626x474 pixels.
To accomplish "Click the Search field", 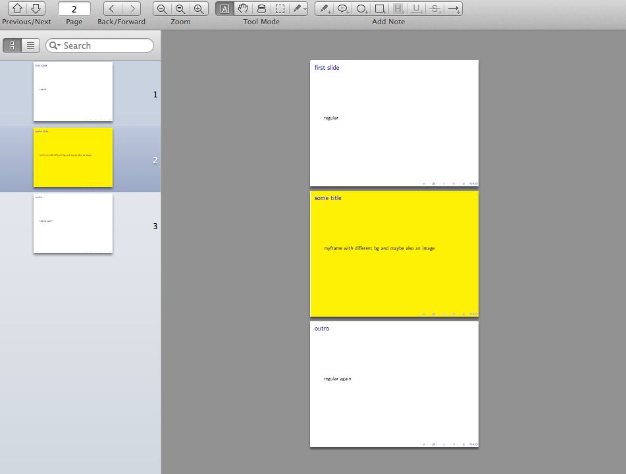I will (100, 45).
